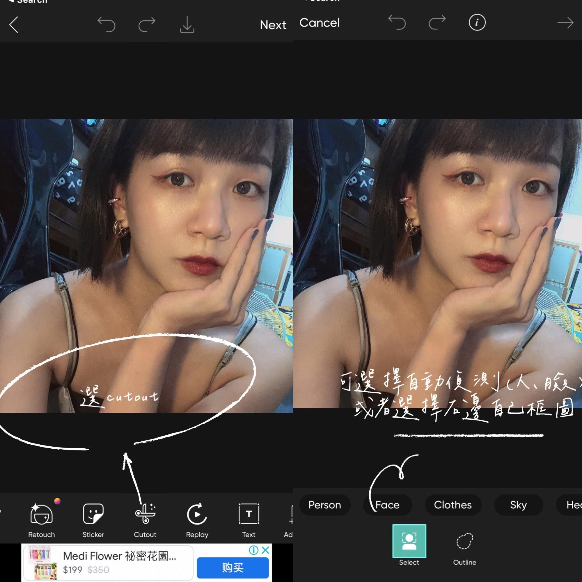Screen dimensions: 582x582
Task: Tap the download/save icon
Action: coord(189,24)
